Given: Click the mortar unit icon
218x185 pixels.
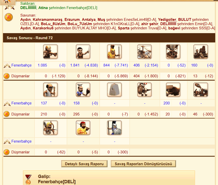Looking at the screenshot, I should [x=201, y=52].
